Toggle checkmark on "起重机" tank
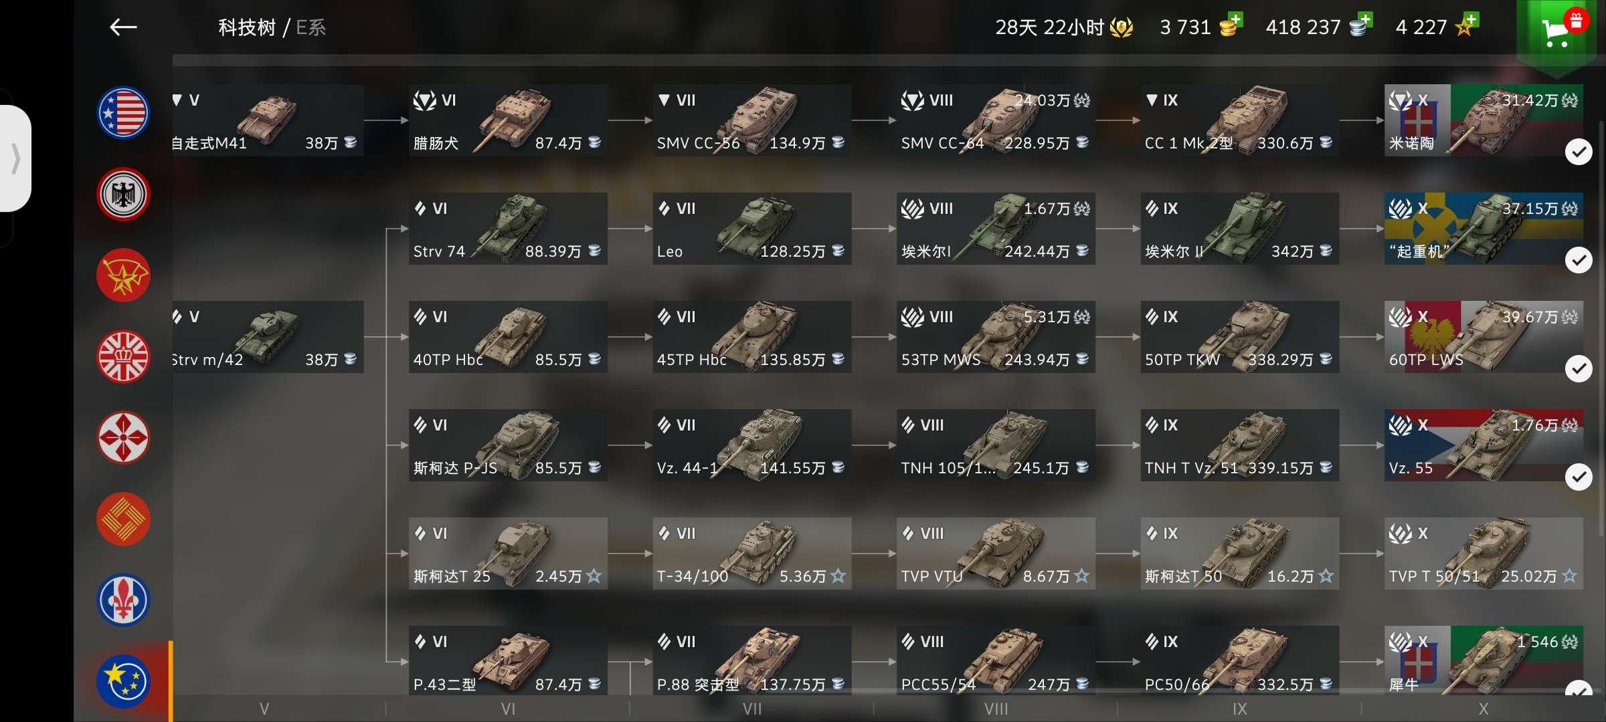Screen dimensions: 1606x722 (x=1579, y=260)
